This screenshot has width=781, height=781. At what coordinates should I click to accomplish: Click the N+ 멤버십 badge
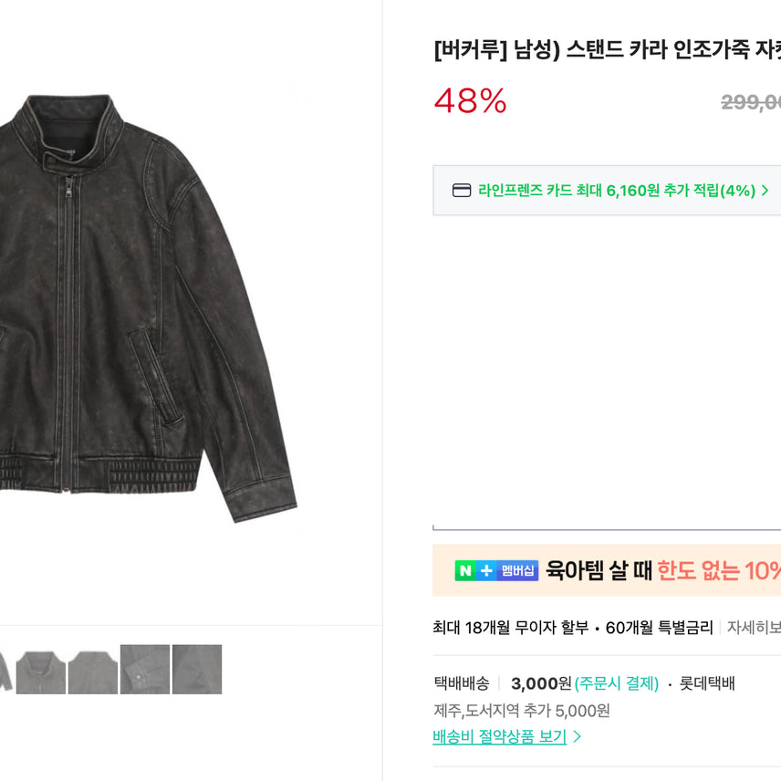[496, 570]
